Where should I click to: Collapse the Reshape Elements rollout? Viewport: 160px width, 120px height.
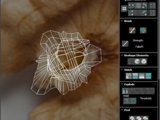click(x=122, y=55)
